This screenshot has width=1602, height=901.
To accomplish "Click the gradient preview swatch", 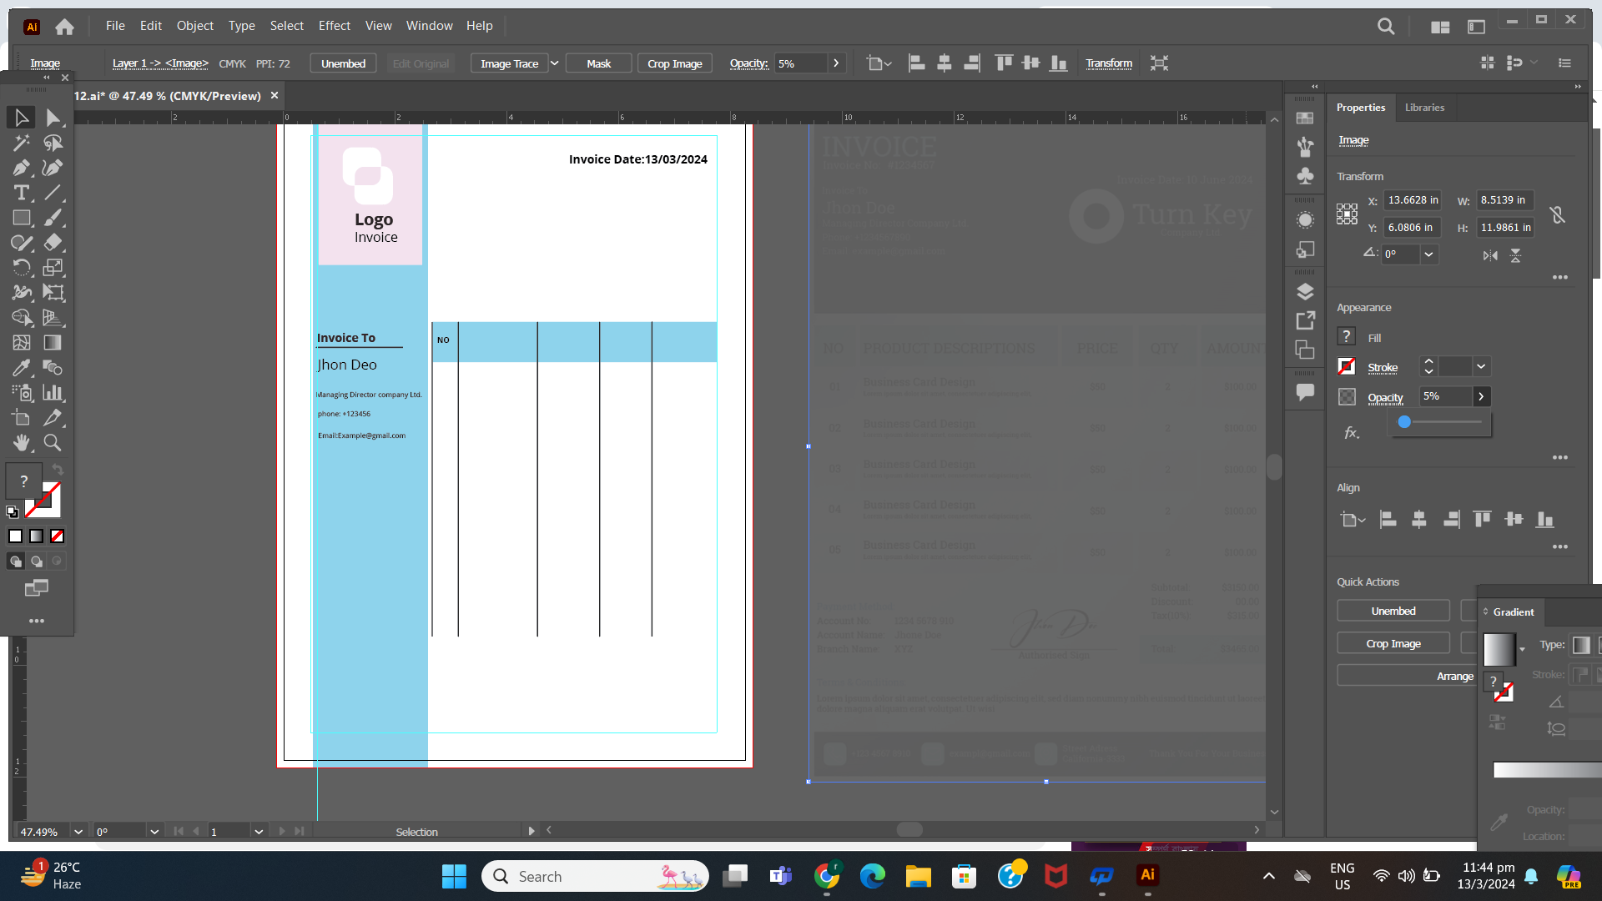I will point(1499,649).
